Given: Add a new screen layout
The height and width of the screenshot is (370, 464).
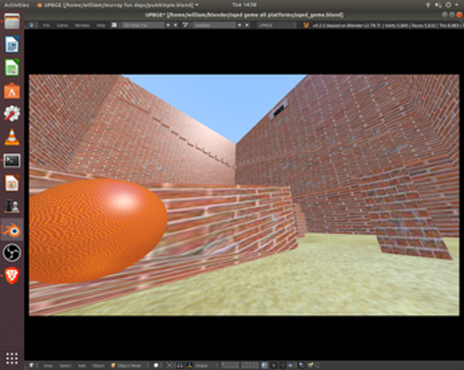Looking at the screenshot, I should (169, 26).
